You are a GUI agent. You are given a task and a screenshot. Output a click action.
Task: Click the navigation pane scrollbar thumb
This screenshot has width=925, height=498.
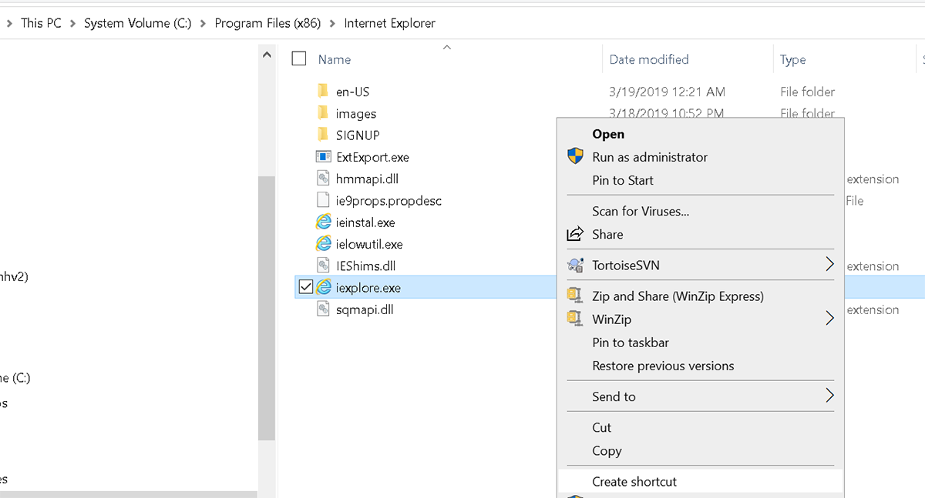[x=267, y=308]
